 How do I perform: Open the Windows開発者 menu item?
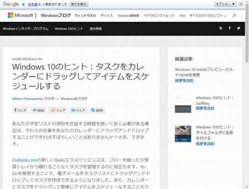[x=128, y=16]
